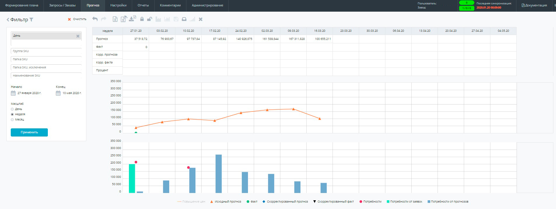Open the 'Отчеты' tab
This screenshot has height=209, width=556.
point(143,6)
